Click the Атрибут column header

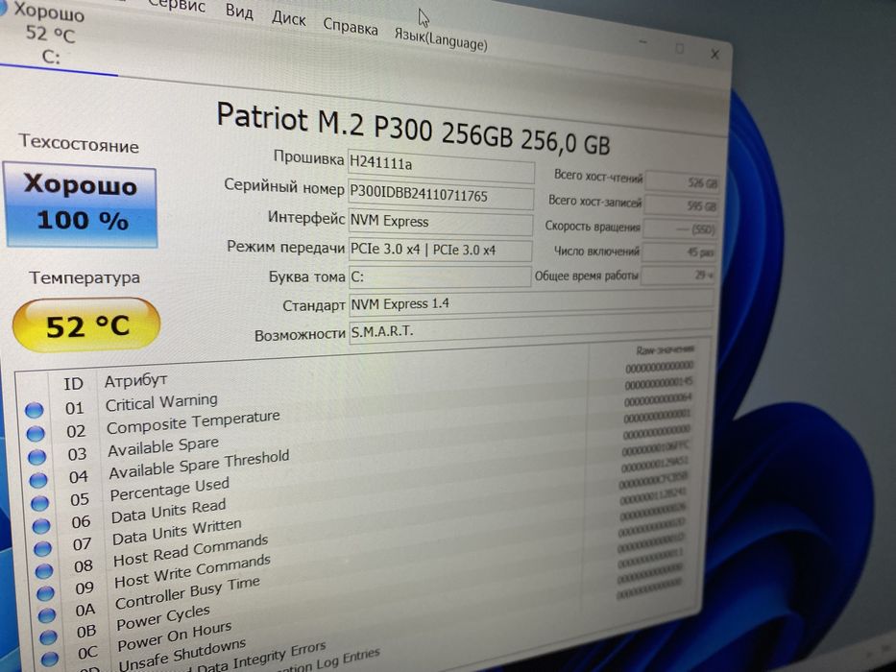pos(135,380)
